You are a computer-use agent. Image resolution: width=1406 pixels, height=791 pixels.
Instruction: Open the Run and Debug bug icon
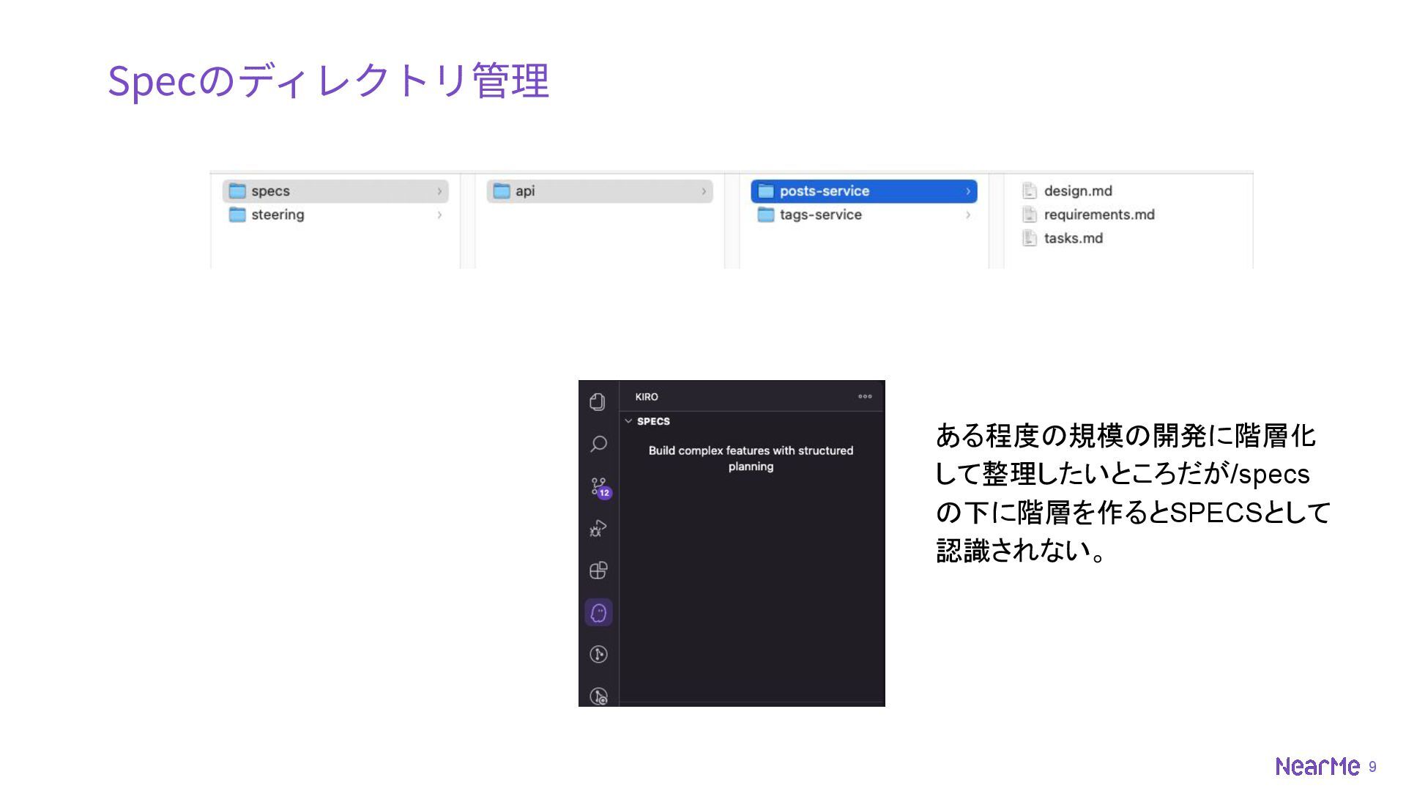pyautogui.click(x=598, y=528)
